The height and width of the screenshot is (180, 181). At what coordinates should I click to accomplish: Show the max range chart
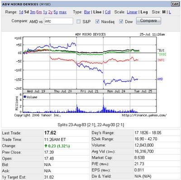(63, 12)
